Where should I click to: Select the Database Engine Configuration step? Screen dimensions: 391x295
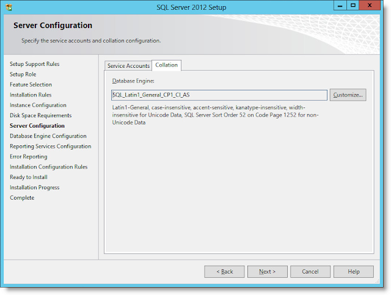pos(48,136)
